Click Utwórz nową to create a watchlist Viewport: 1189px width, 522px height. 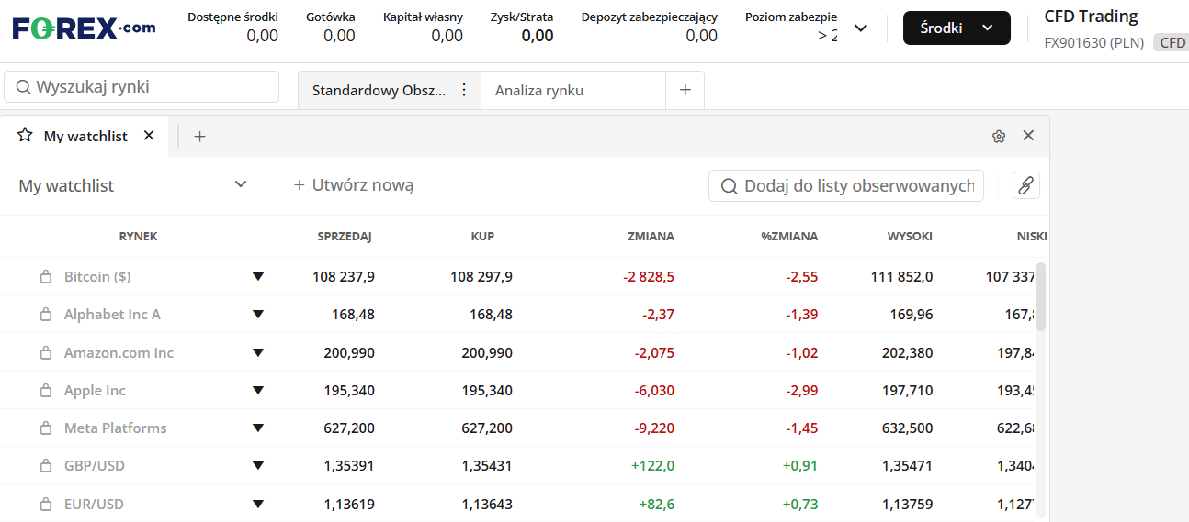tap(354, 185)
